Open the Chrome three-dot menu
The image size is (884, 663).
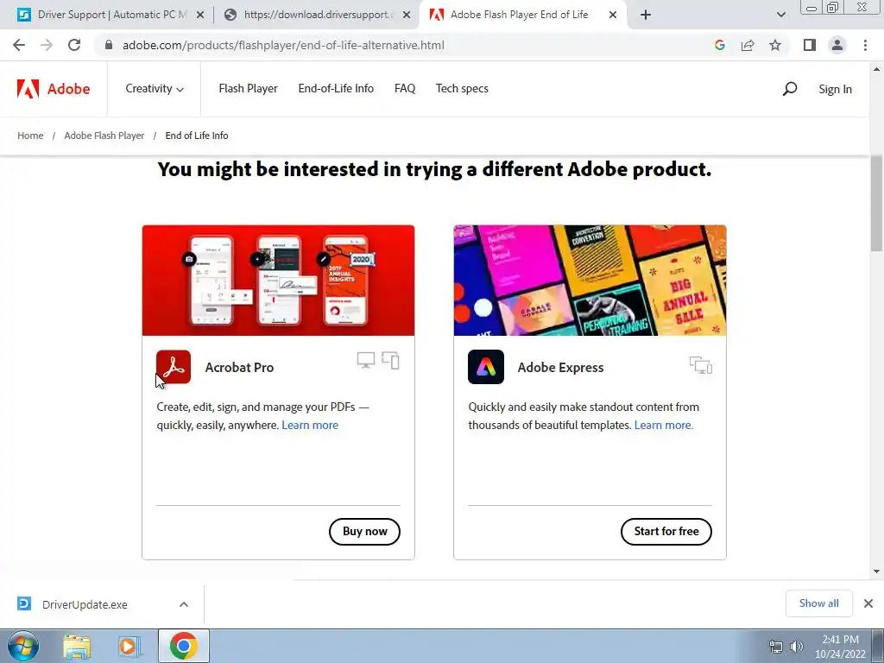tap(865, 45)
